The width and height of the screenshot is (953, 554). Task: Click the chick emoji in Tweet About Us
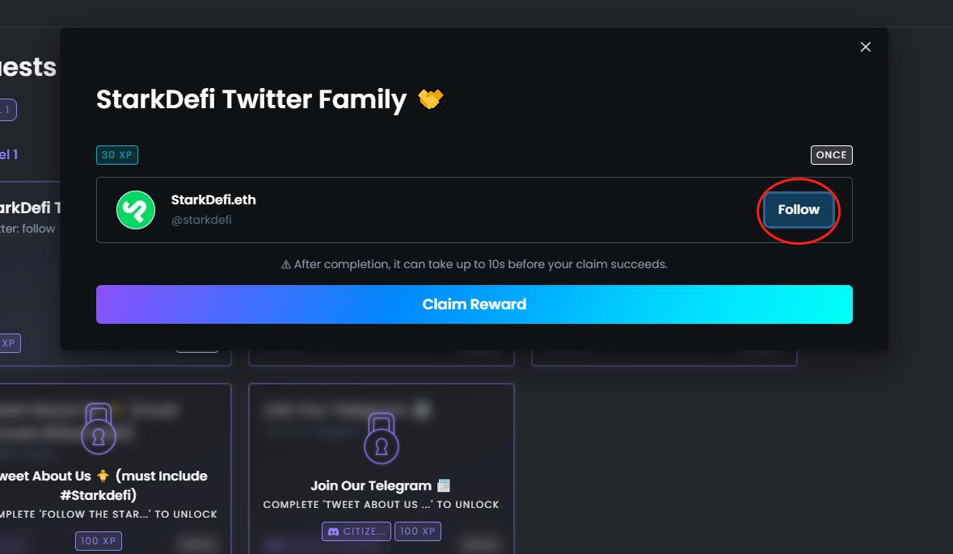coord(103,476)
